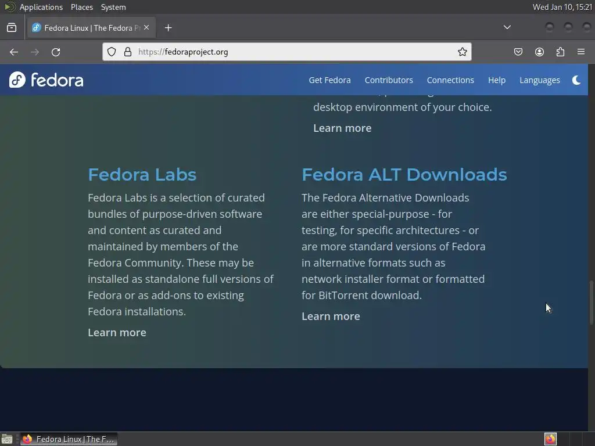Open the tracking protection shield icon

pos(111,52)
